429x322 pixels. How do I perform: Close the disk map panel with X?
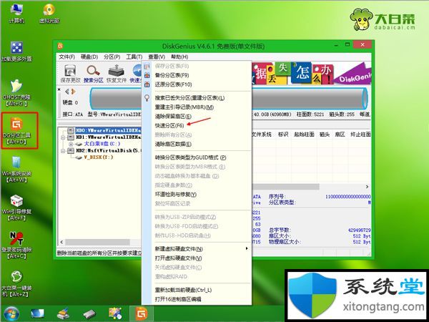click(59, 89)
